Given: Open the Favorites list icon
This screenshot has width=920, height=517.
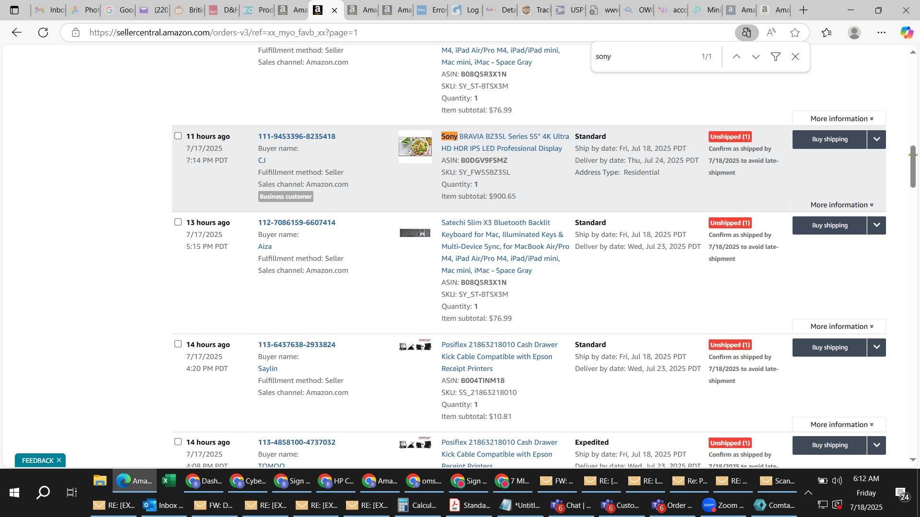Looking at the screenshot, I should (x=827, y=33).
